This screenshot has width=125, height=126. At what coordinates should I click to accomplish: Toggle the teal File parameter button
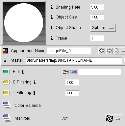tap(6, 72)
